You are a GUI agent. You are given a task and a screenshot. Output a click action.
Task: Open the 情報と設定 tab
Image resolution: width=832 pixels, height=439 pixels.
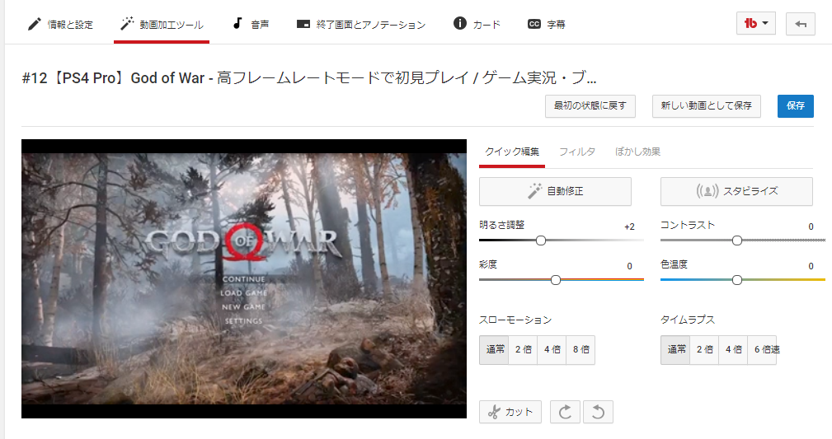click(60, 25)
